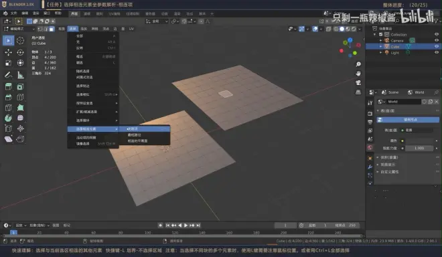The image size is (442, 257).
Task: Switch to the UV Editing workspace tab
Action: (x=115, y=13)
